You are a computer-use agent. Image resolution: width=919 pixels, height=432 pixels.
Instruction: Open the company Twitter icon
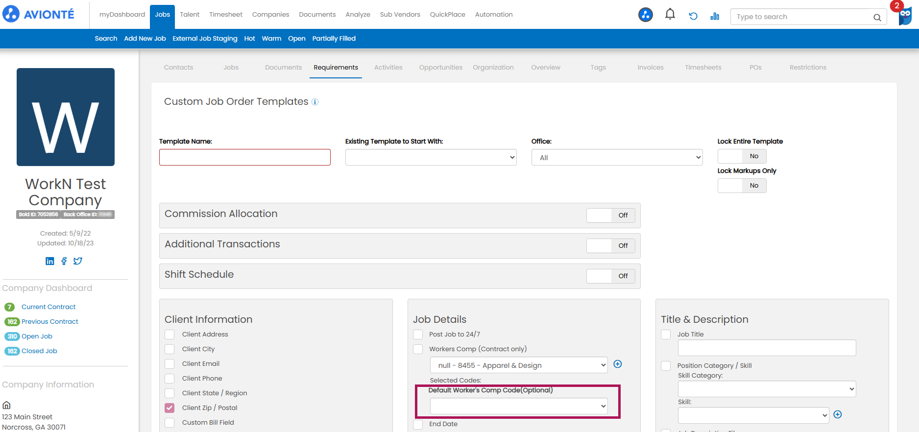coord(78,261)
